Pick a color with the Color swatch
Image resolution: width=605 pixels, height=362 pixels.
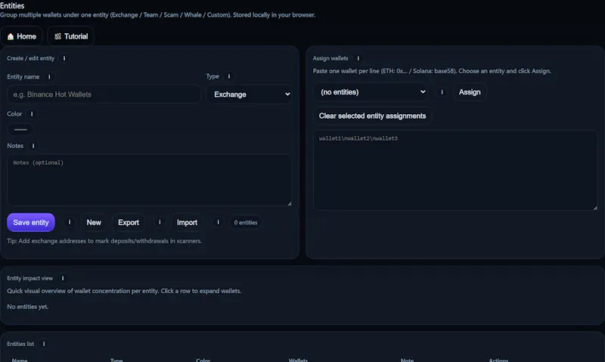click(20, 129)
